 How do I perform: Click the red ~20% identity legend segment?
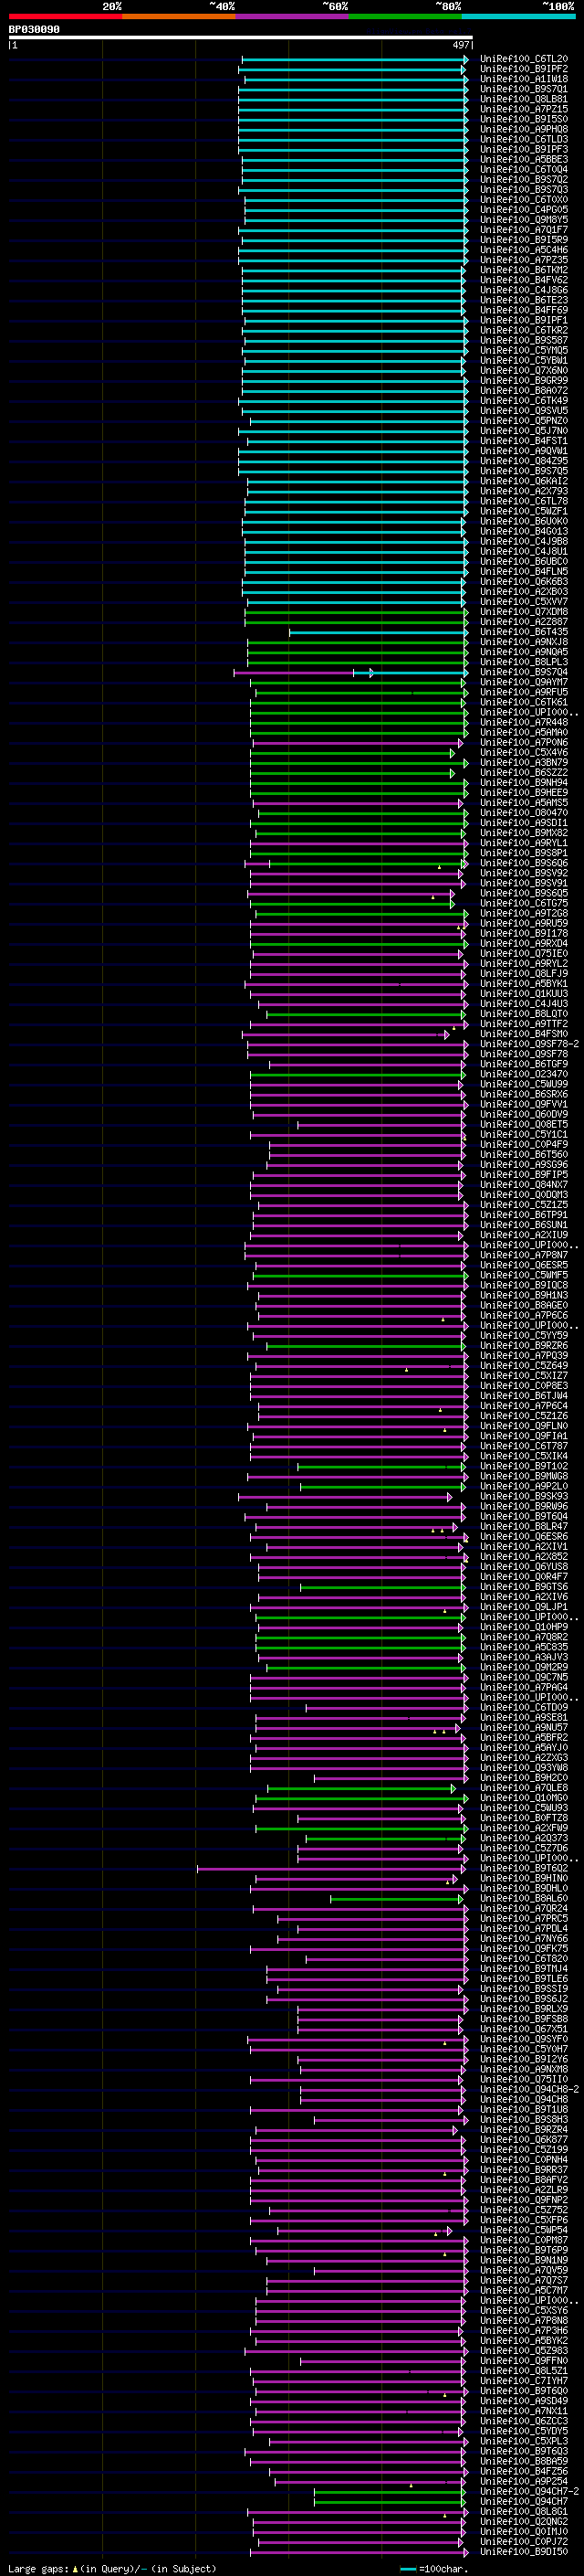point(65,16)
